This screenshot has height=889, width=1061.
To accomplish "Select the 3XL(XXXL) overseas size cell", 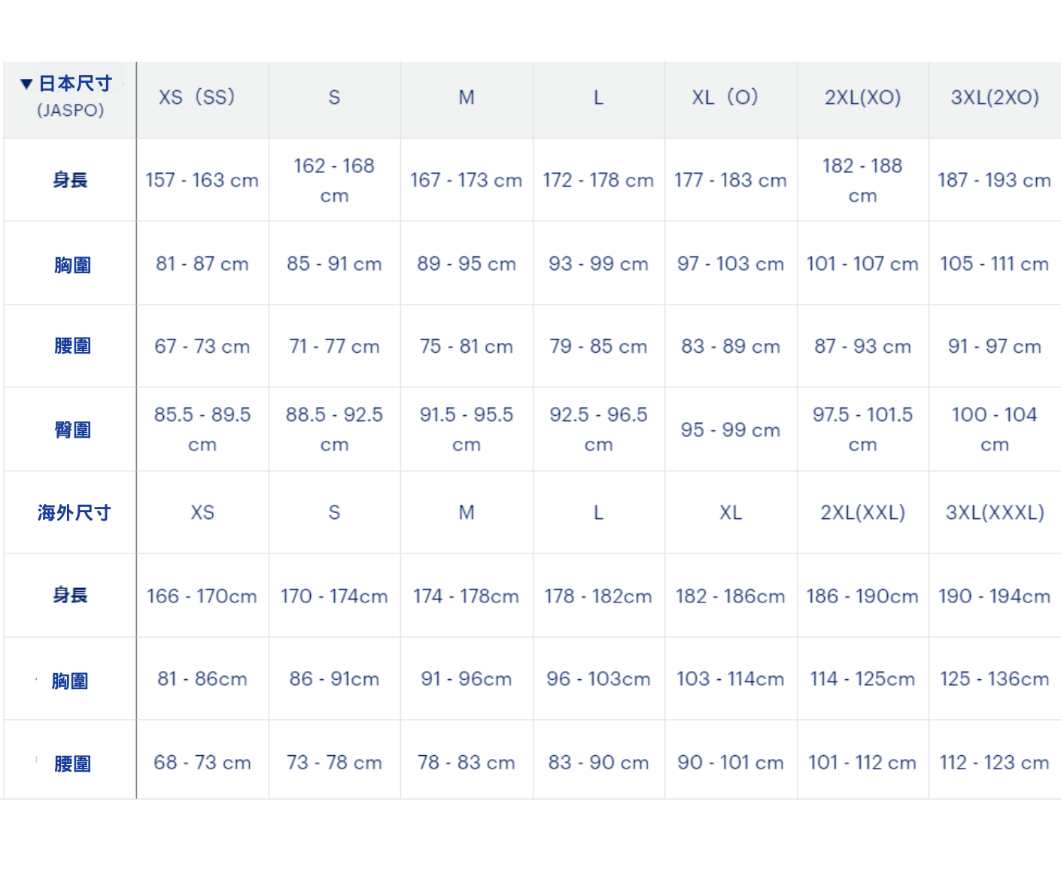I will [x=994, y=513].
